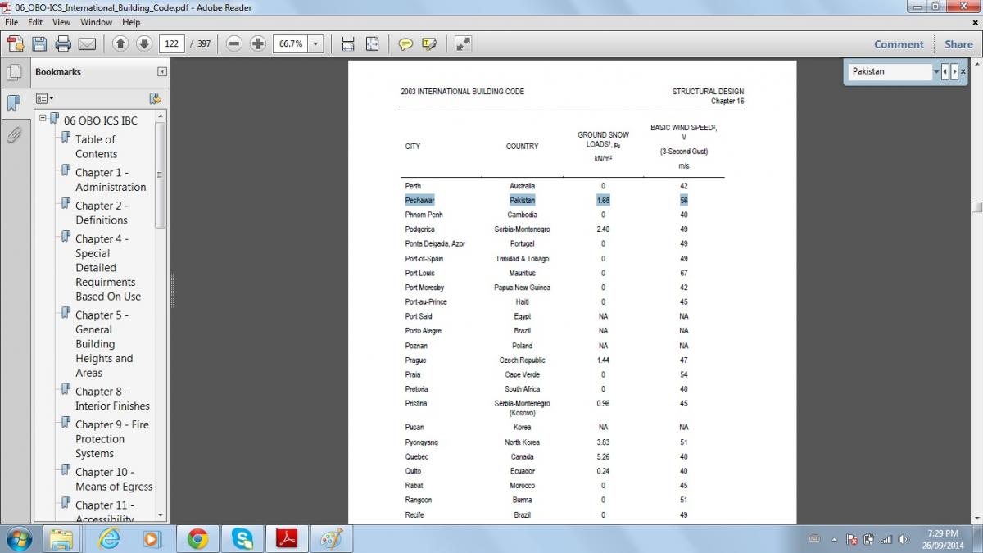Viewport: 983px width, 553px height.
Task: Click the highlighted Pakistan country cell
Action: point(522,200)
